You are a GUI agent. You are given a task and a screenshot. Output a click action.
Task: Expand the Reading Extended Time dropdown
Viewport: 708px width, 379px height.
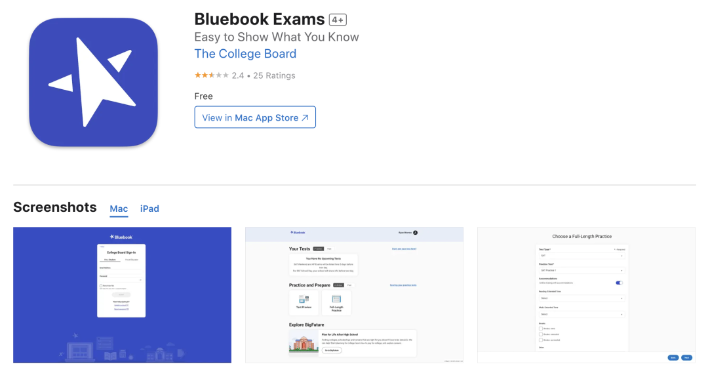pos(581,298)
